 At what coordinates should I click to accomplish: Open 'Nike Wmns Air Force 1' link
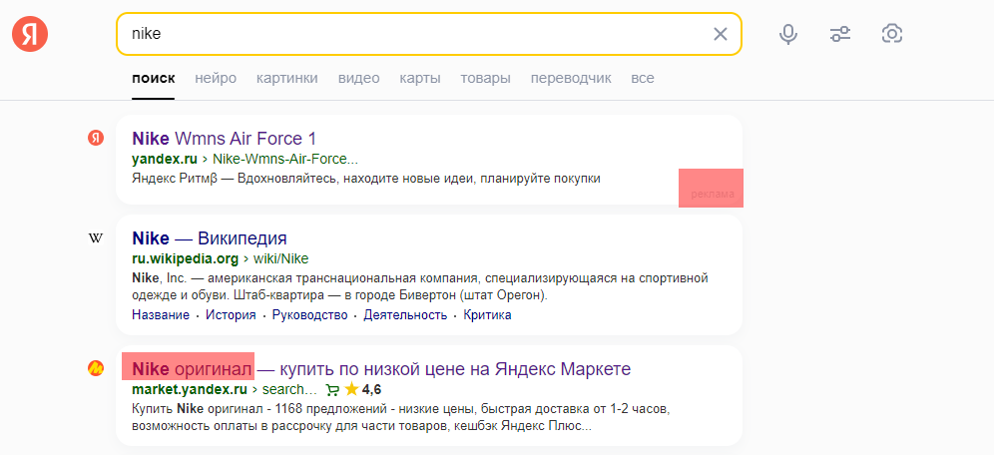[x=224, y=138]
